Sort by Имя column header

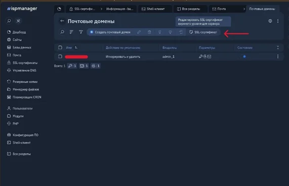tap(69, 48)
